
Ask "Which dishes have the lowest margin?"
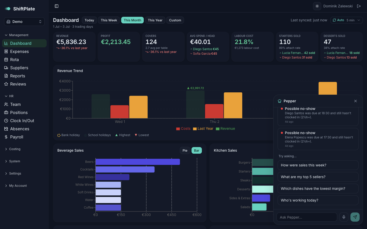(318, 189)
